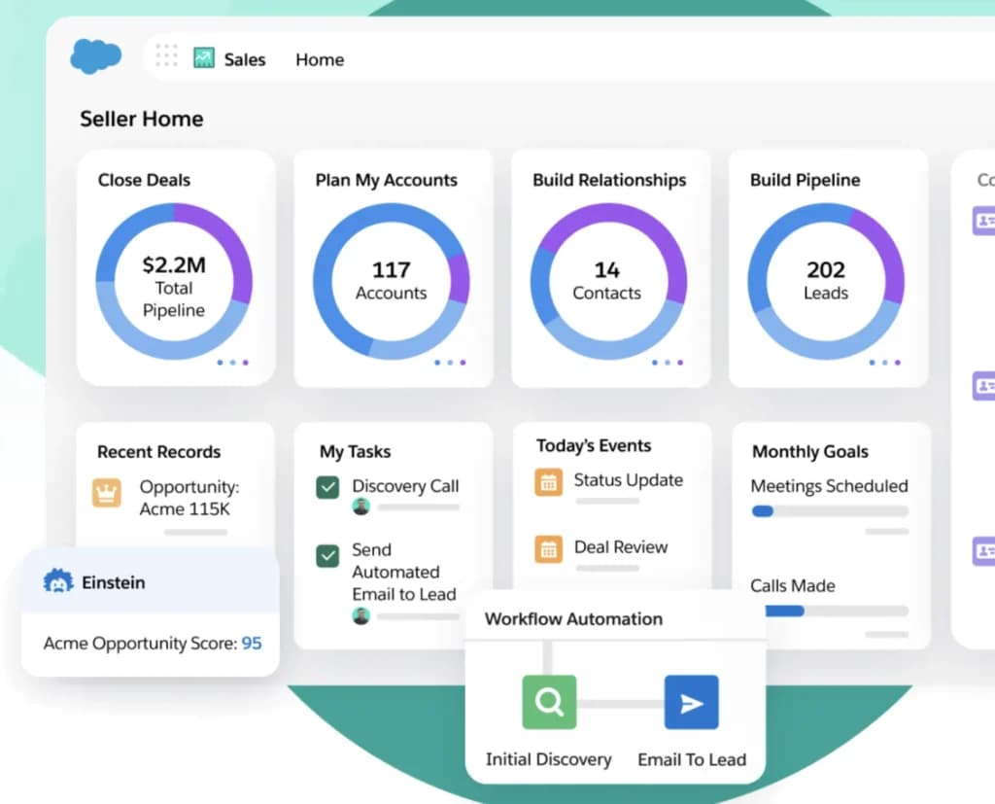Click the $2.2M Total Pipeline donut chart

pos(174,281)
